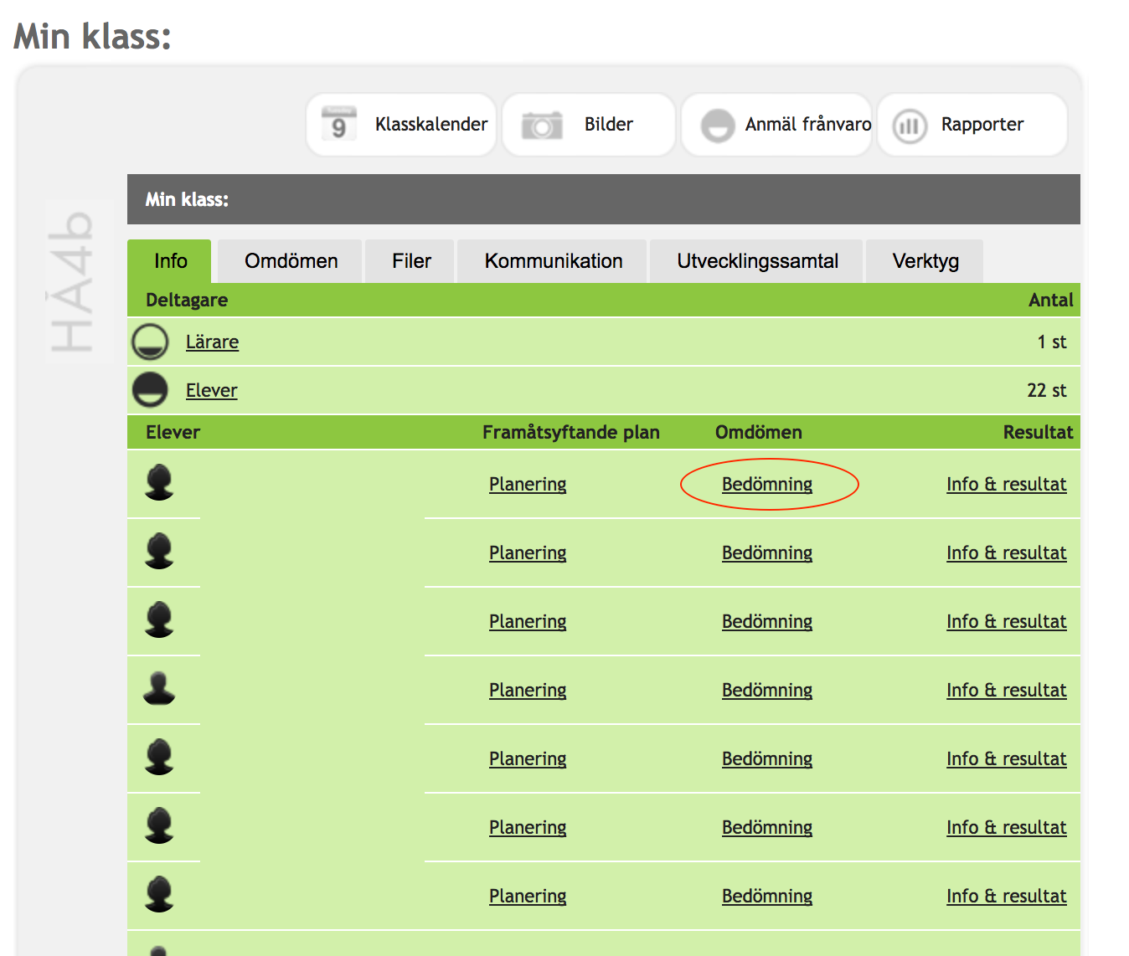
Task: Open the Elever participants link
Action: [211, 390]
